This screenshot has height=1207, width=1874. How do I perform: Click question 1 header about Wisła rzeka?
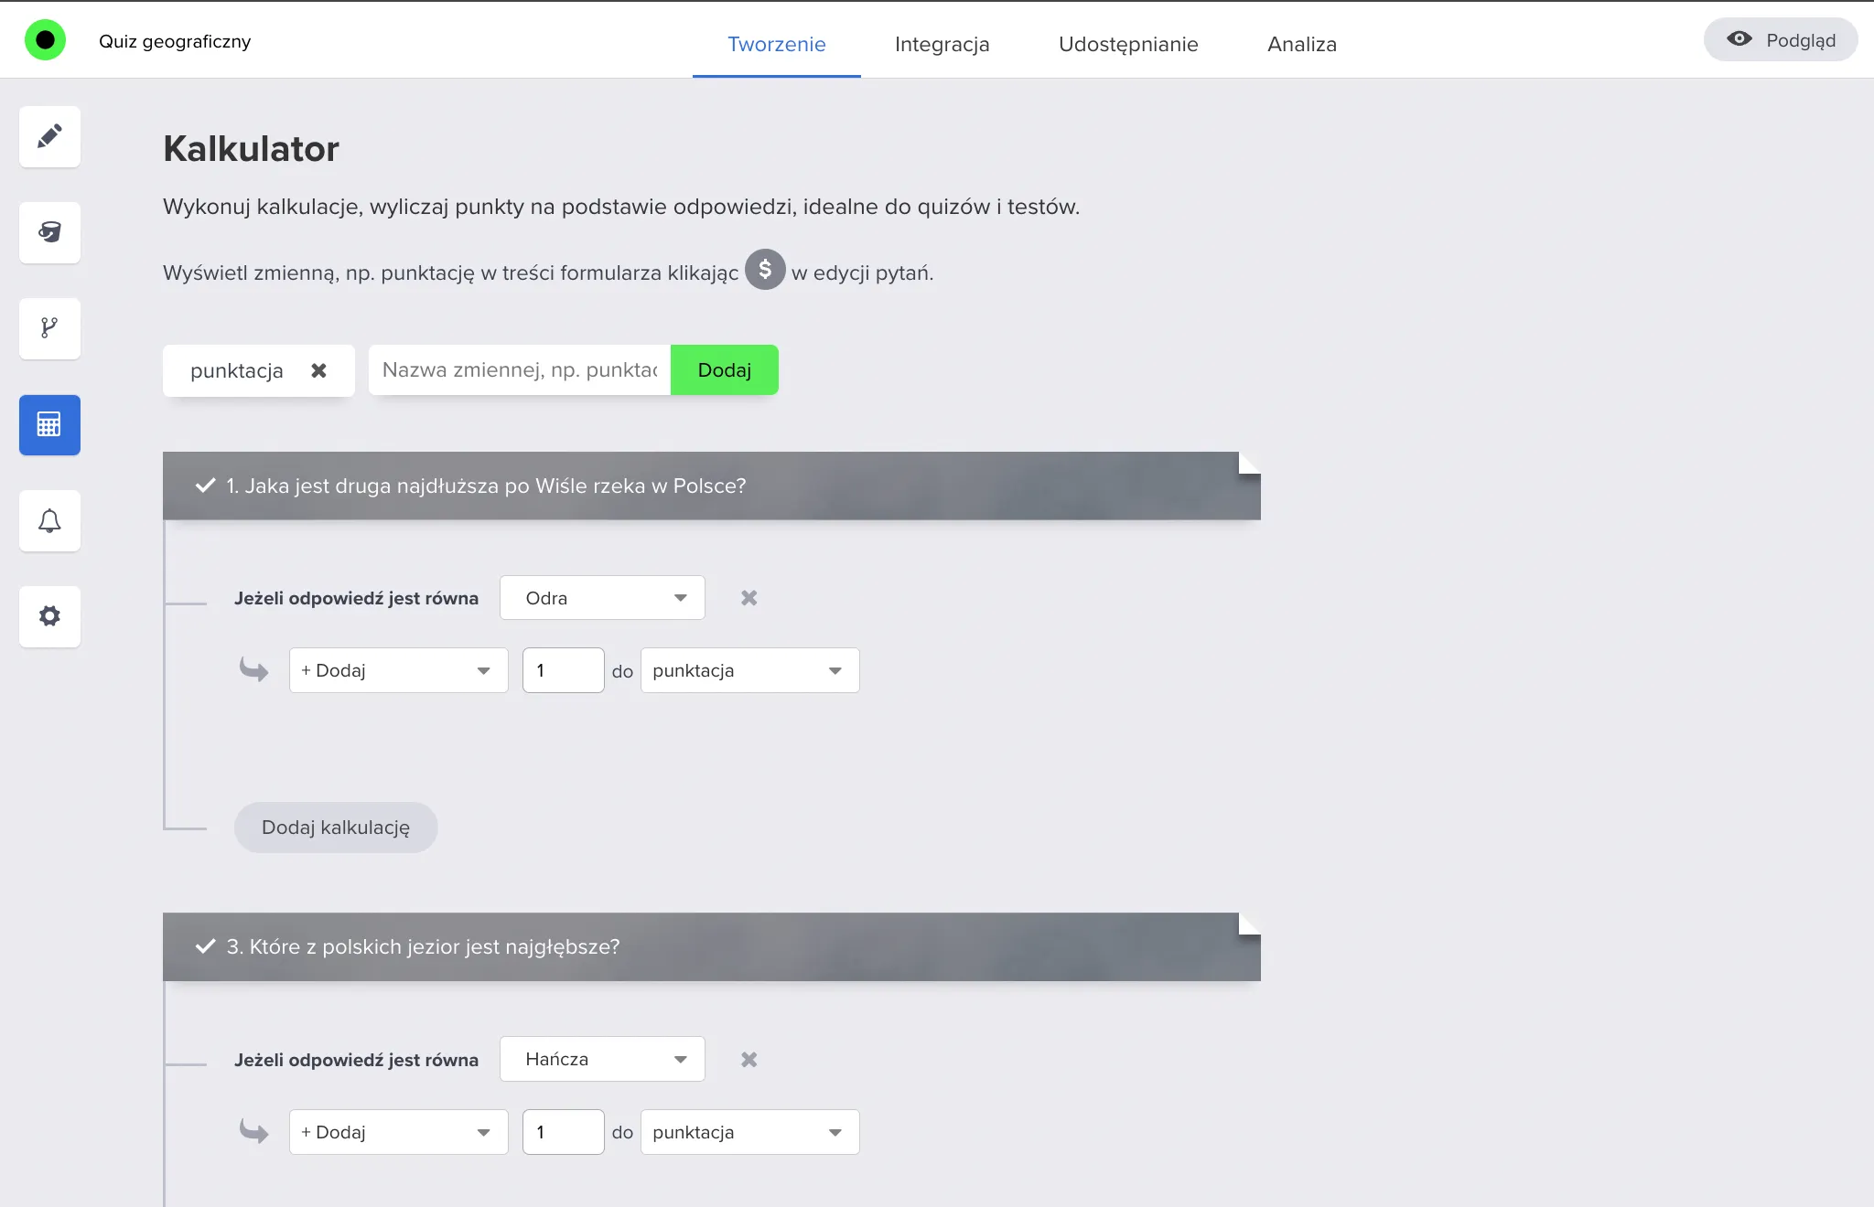(712, 486)
